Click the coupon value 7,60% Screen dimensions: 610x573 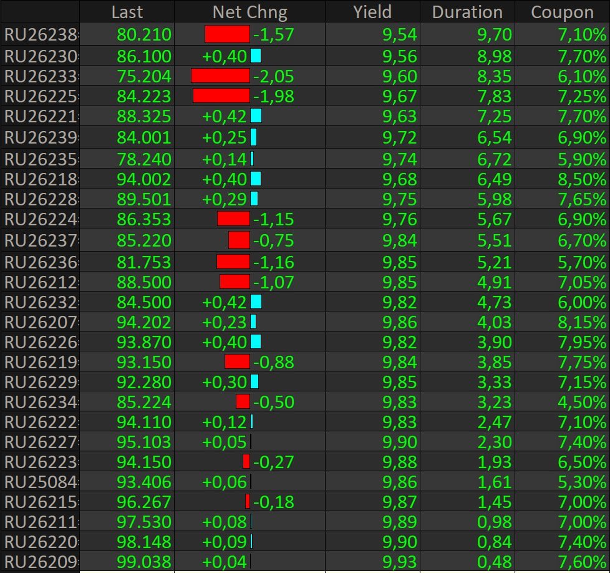582,562
